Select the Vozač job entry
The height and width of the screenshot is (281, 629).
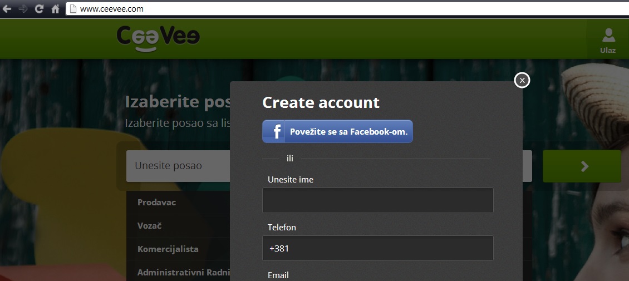click(179, 226)
